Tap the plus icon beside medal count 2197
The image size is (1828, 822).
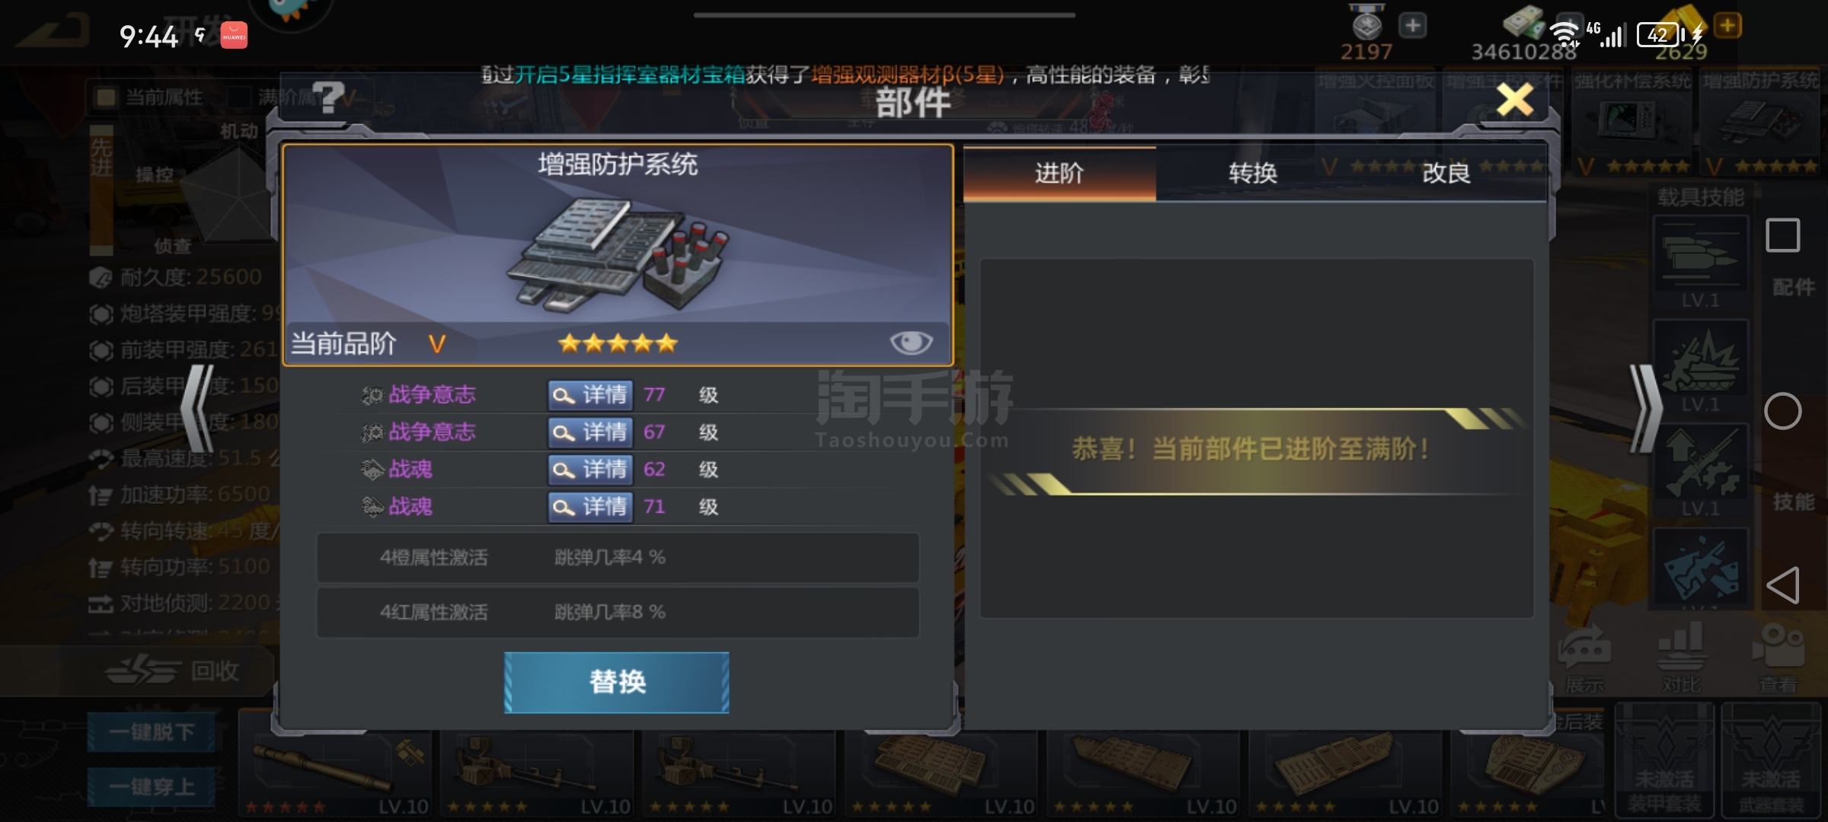pyautogui.click(x=1413, y=26)
